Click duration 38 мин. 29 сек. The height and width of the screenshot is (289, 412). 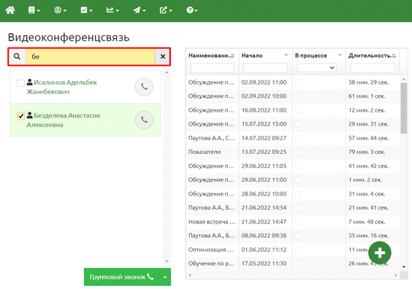point(368,82)
